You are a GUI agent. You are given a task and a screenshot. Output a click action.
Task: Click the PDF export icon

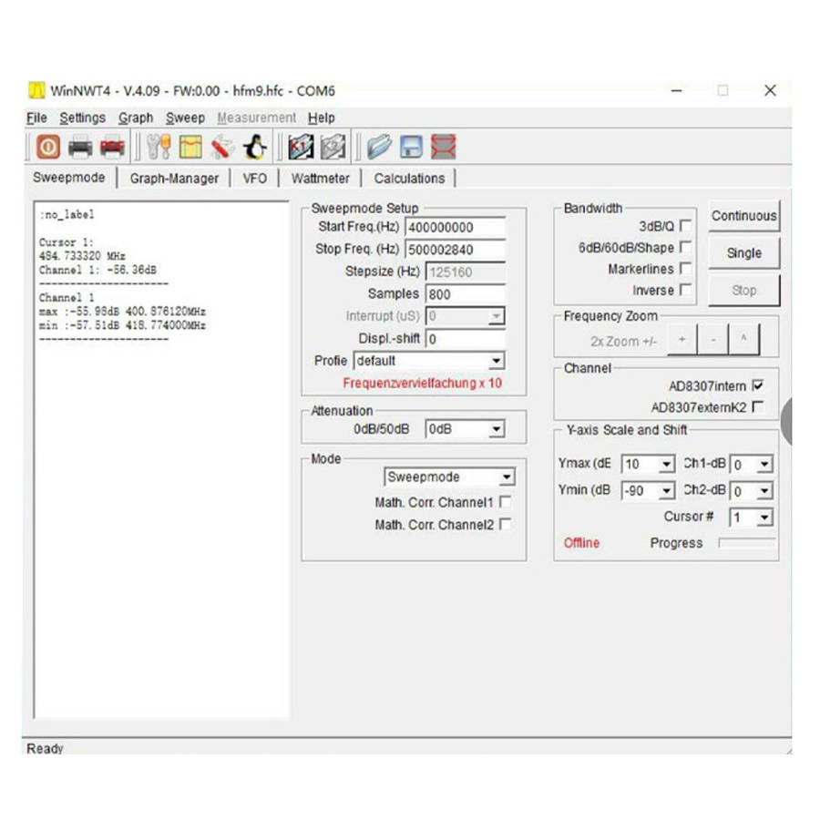point(112,147)
